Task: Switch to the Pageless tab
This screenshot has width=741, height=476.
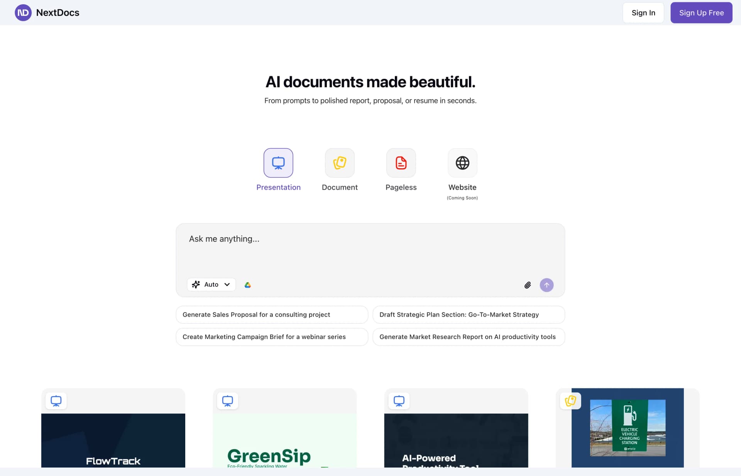Action: tap(401, 170)
